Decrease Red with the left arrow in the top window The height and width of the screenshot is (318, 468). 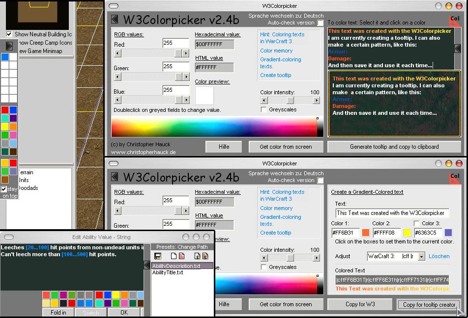[117, 53]
